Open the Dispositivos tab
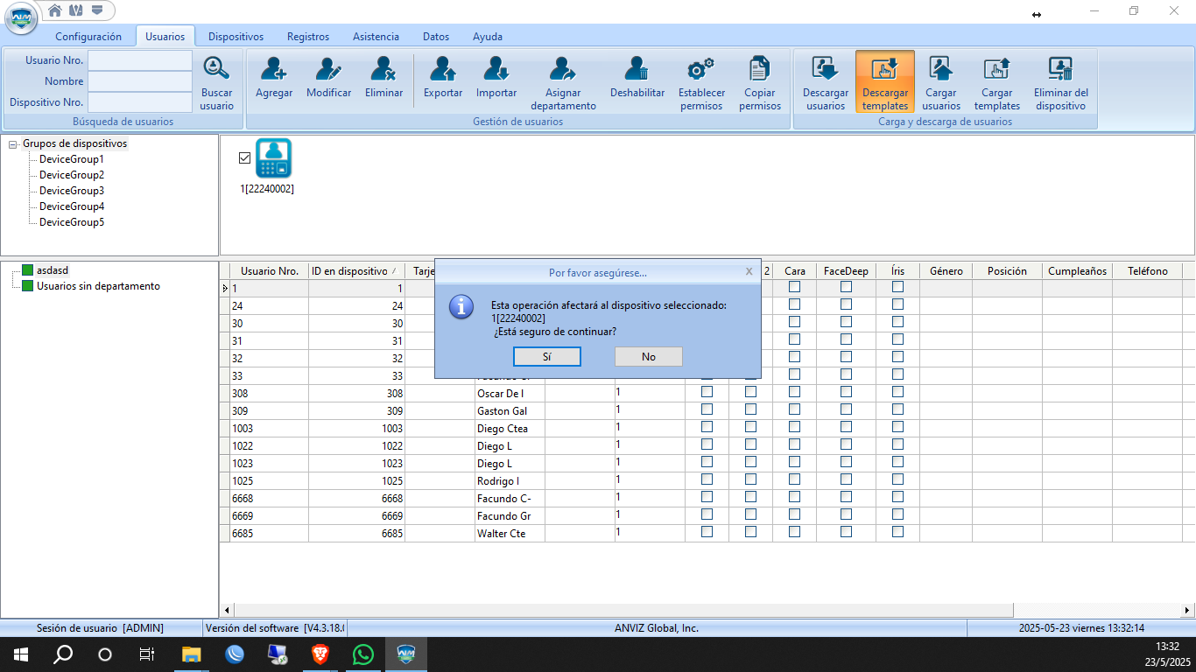The image size is (1196, 672). pyautogui.click(x=236, y=37)
